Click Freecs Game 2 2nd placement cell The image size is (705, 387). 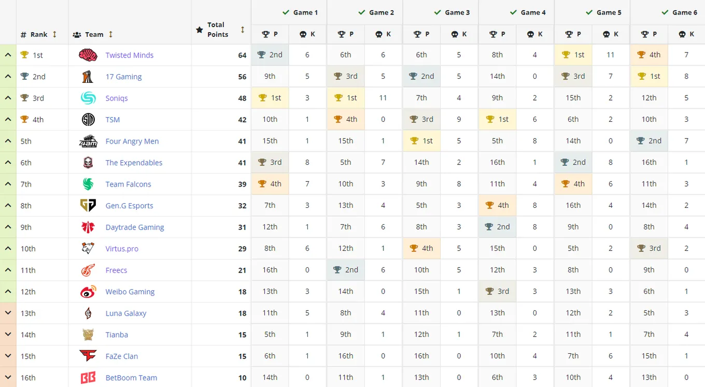(x=346, y=270)
